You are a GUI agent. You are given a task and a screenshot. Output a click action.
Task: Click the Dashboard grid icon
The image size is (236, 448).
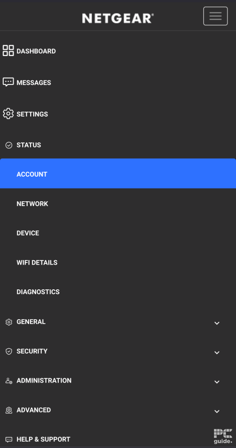point(8,51)
